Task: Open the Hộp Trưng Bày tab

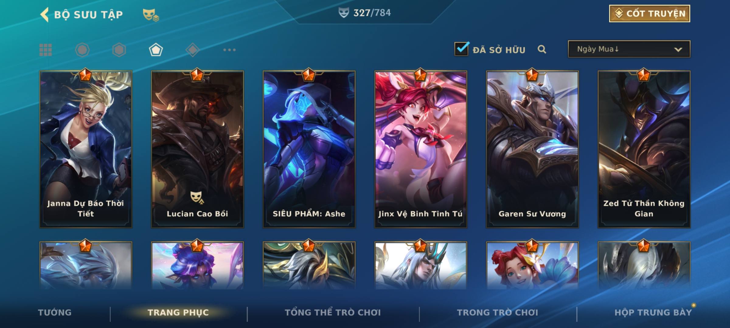Action: click(x=653, y=313)
